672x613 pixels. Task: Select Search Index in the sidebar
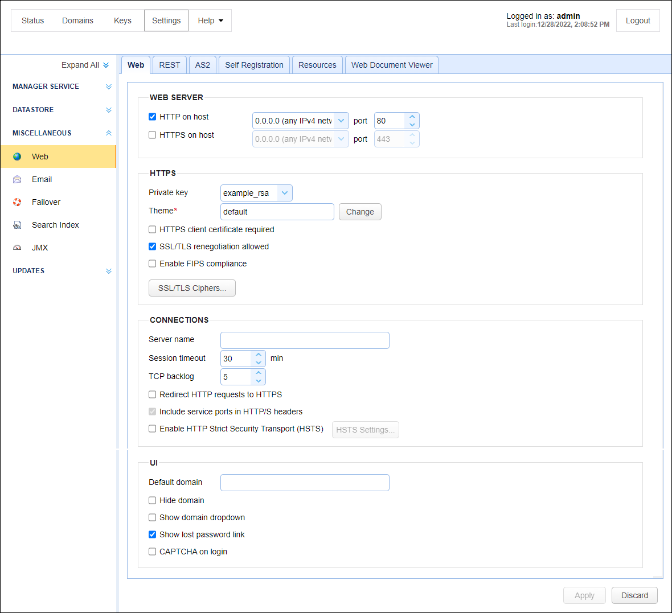(58, 225)
